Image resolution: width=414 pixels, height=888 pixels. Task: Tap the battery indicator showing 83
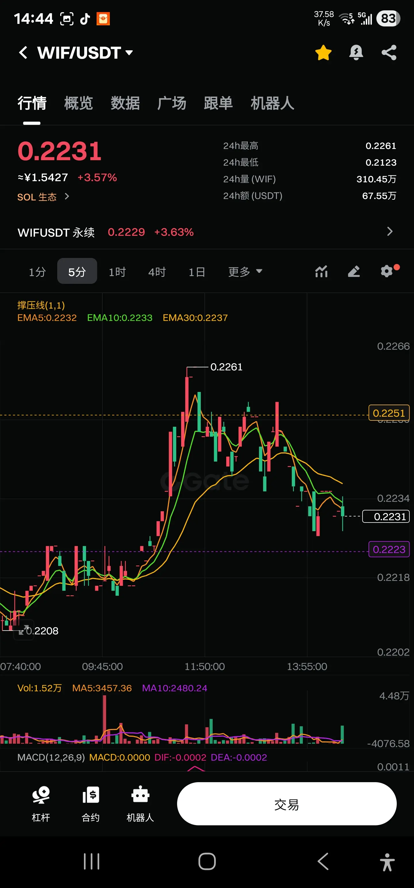tap(388, 18)
